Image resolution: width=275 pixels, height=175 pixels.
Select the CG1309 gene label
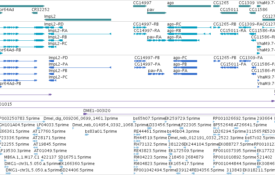click(247, 3)
